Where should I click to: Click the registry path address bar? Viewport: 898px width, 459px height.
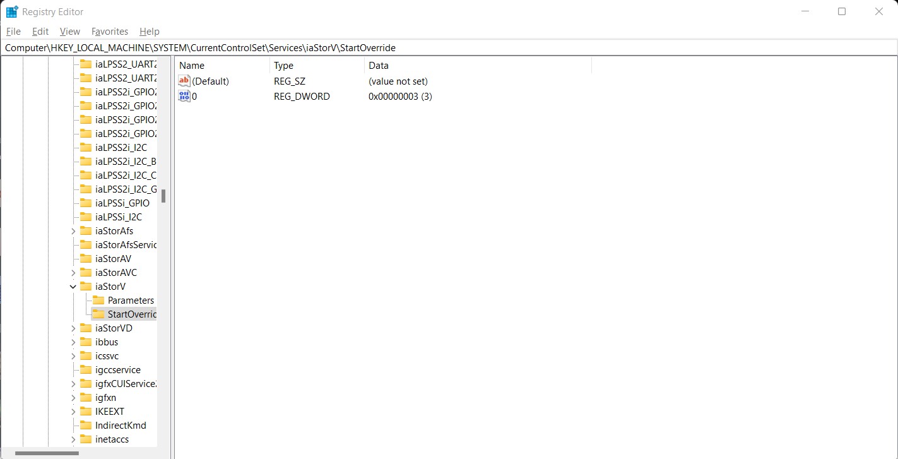coord(442,47)
